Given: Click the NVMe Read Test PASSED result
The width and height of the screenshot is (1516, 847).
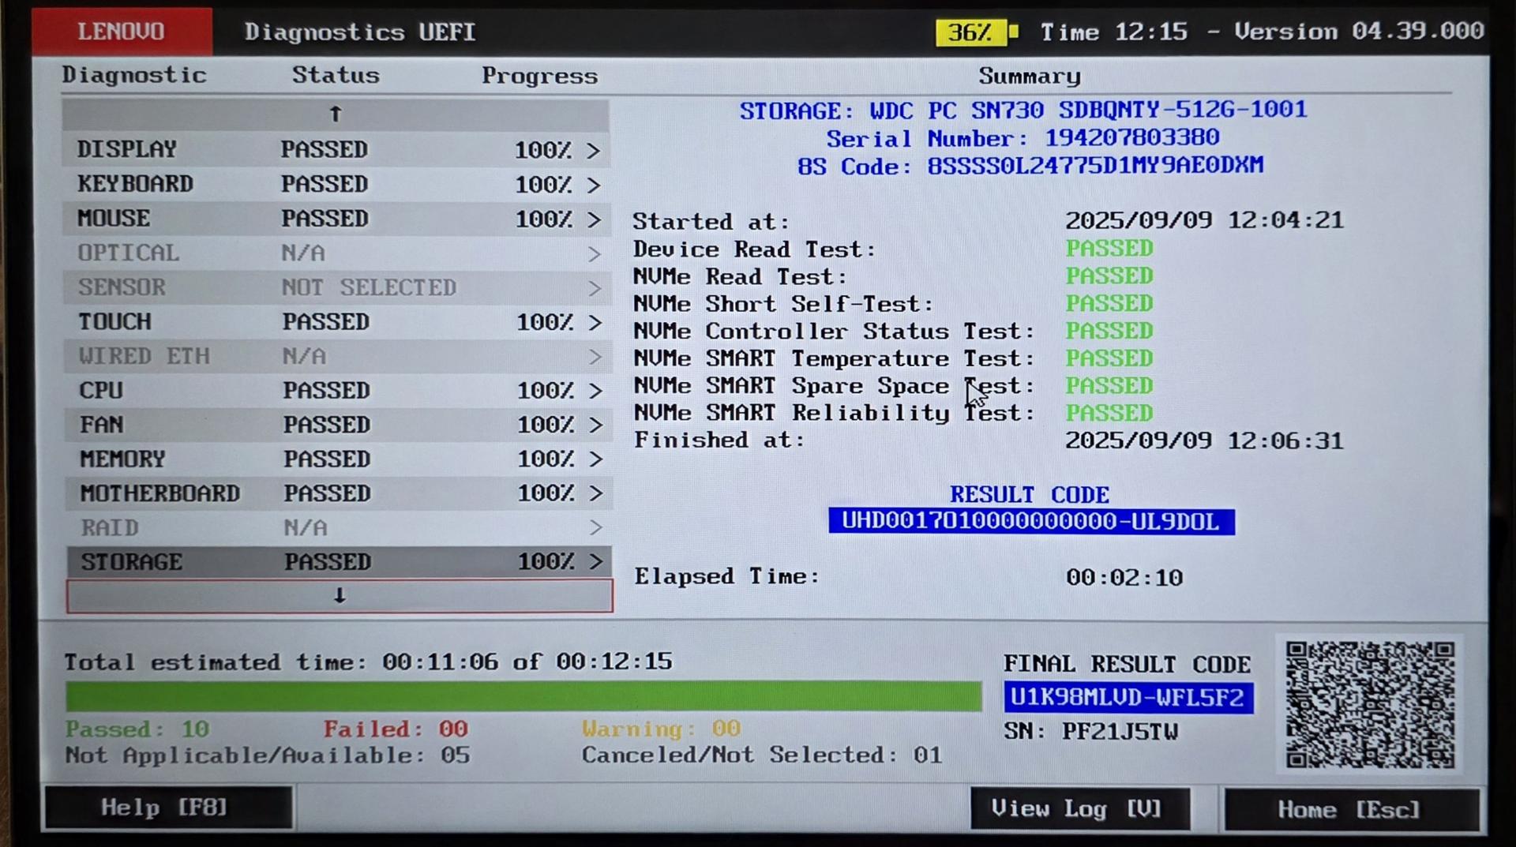Looking at the screenshot, I should click(x=1109, y=275).
